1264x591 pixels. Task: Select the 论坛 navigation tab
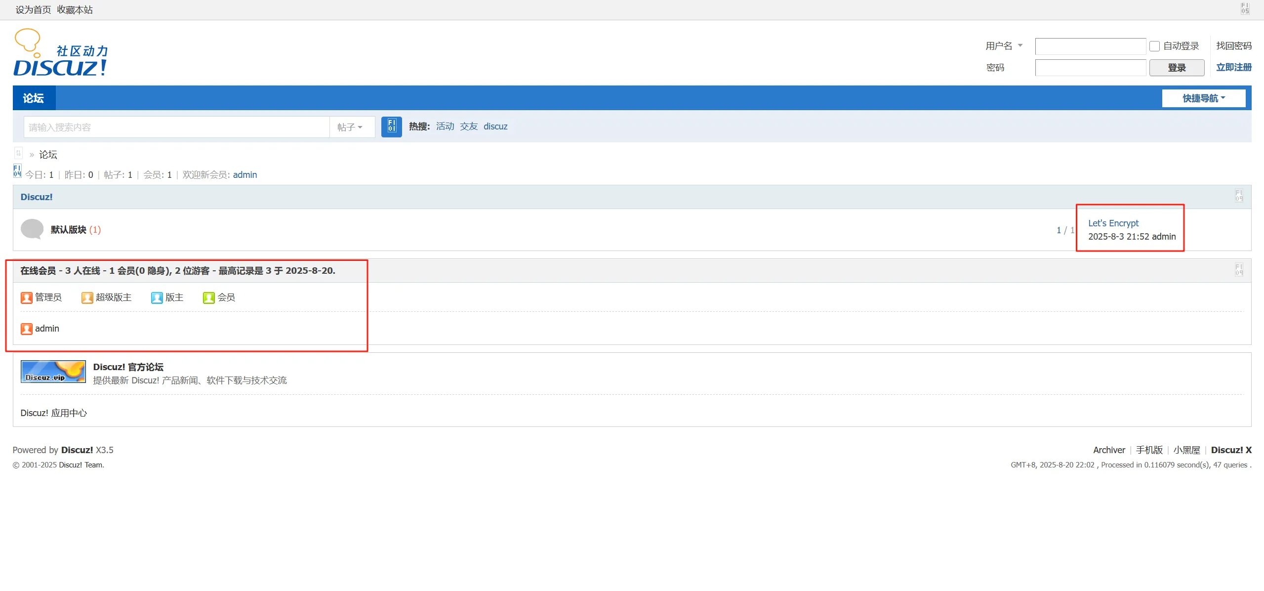34,98
